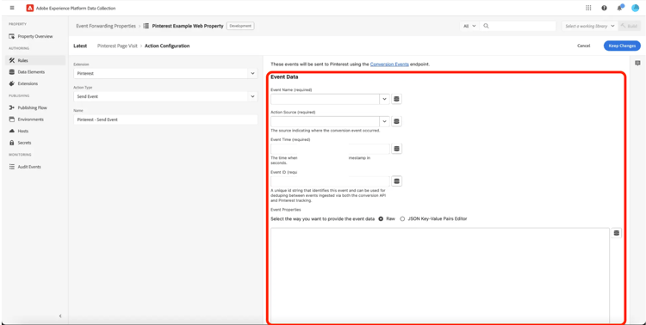Image resolution: width=646 pixels, height=325 pixels.
Task: Click the Extensions plug icon
Action: point(12,83)
